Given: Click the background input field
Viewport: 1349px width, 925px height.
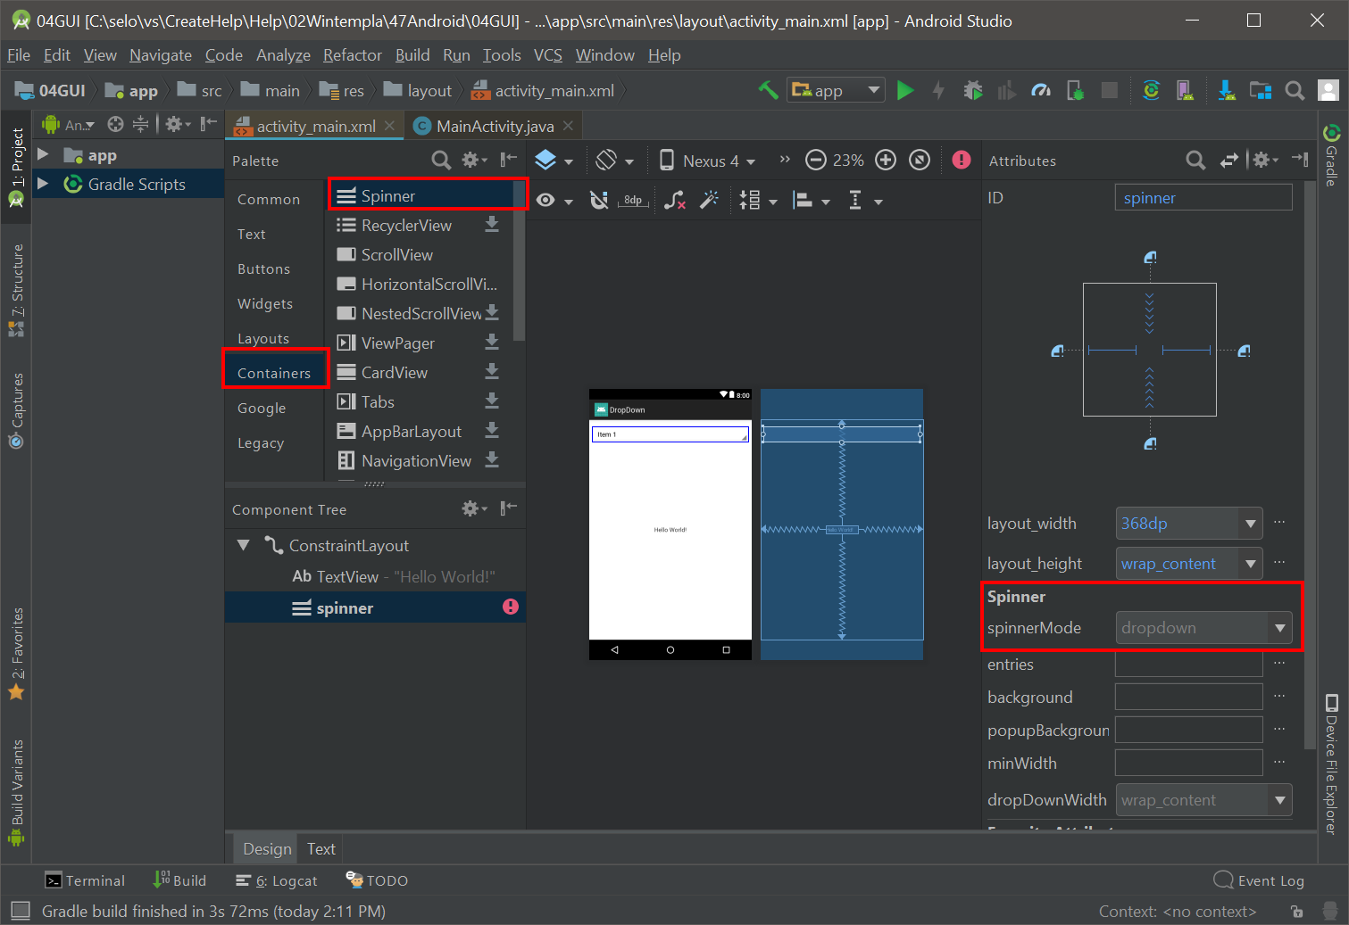Looking at the screenshot, I should click(1188, 697).
